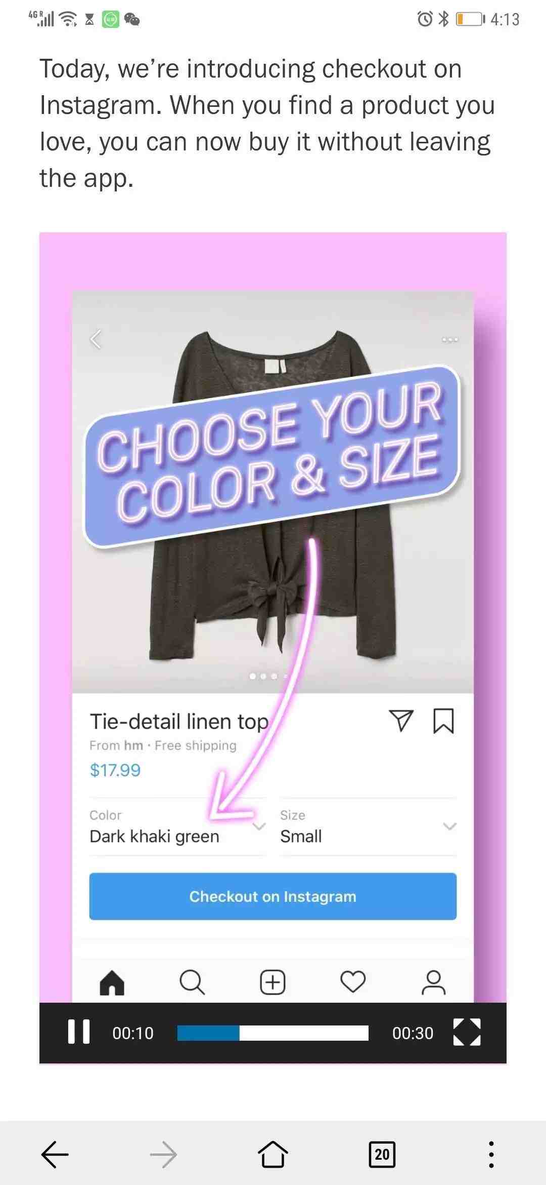This screenshot has width=546, height=1185.
Task: Share product via paper plane icon
Action: pyautogui.click(x=401, y=720)
